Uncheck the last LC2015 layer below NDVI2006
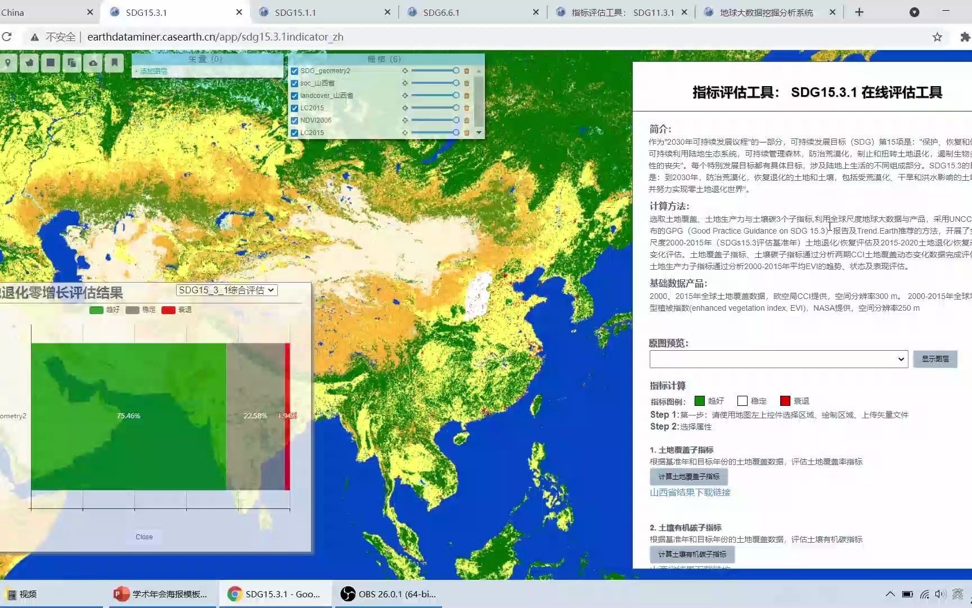The height and width of the screenshot is (608, 972). pos(294,133)
